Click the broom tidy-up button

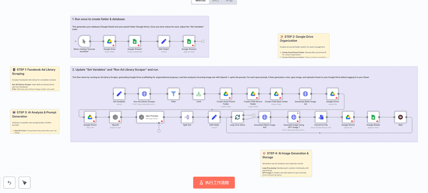point(24,183)
